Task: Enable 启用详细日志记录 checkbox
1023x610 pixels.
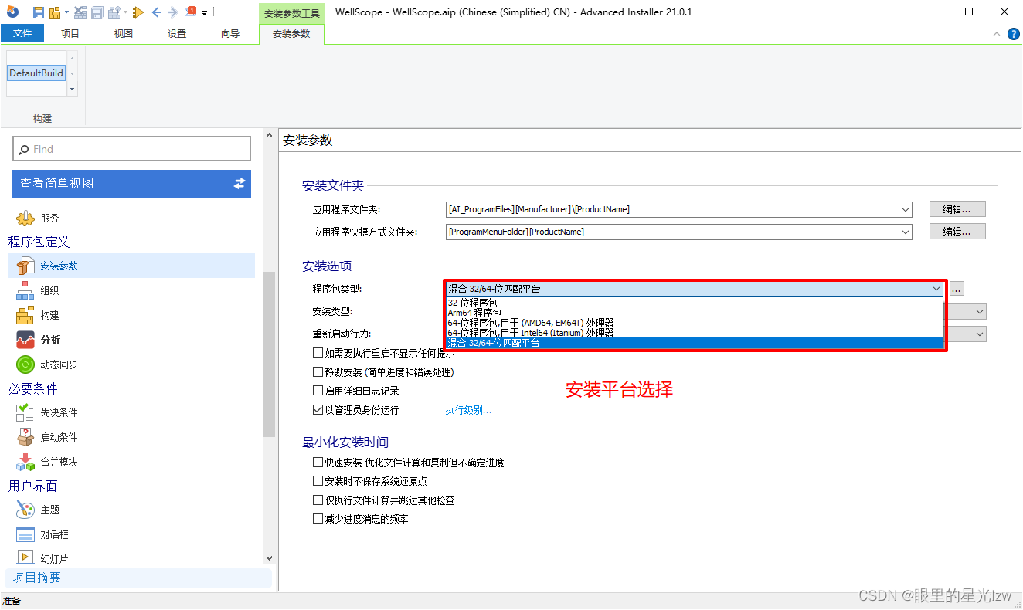Action: pyautogui.click(x=318, y=391)
